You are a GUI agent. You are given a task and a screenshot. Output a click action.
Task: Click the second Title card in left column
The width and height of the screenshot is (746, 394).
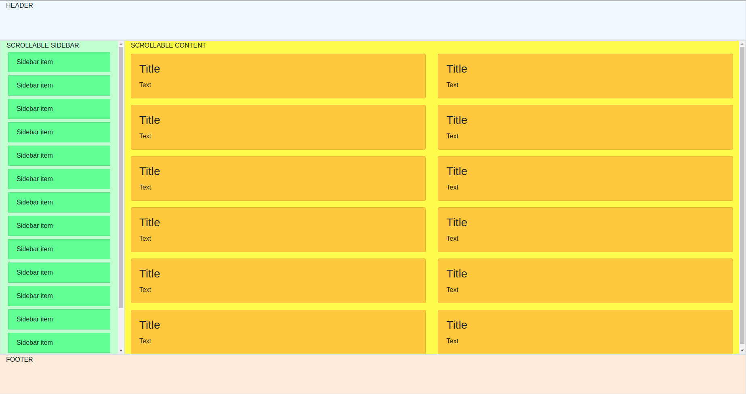pos(278,127)
